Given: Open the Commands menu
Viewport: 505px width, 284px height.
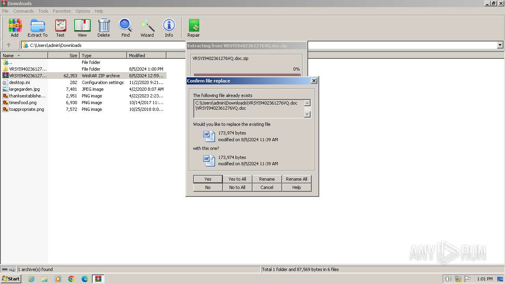Looking at the screenshot, I should click(x=23, y=11).
